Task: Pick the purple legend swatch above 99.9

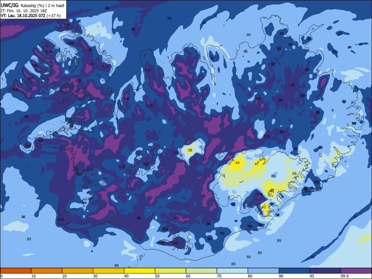Action: (356, 271)
